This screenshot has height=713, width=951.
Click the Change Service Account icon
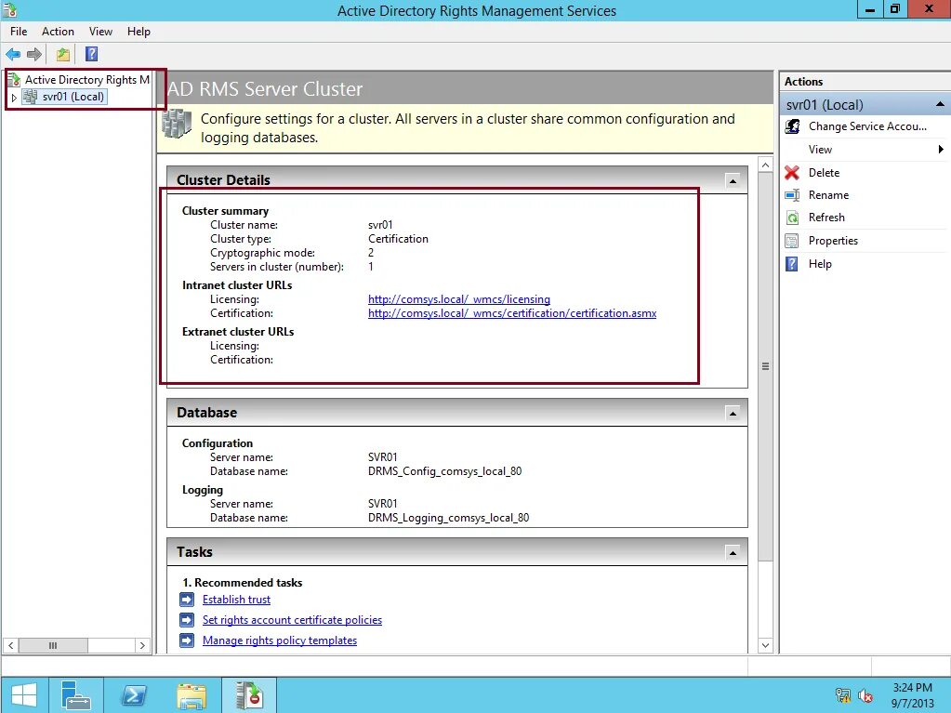click(x=792, y=126)
